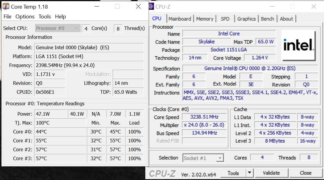Click the Cores count 4 in CPU-Z
This screenshot has width=324, height=180.
[x=262, y=157]
